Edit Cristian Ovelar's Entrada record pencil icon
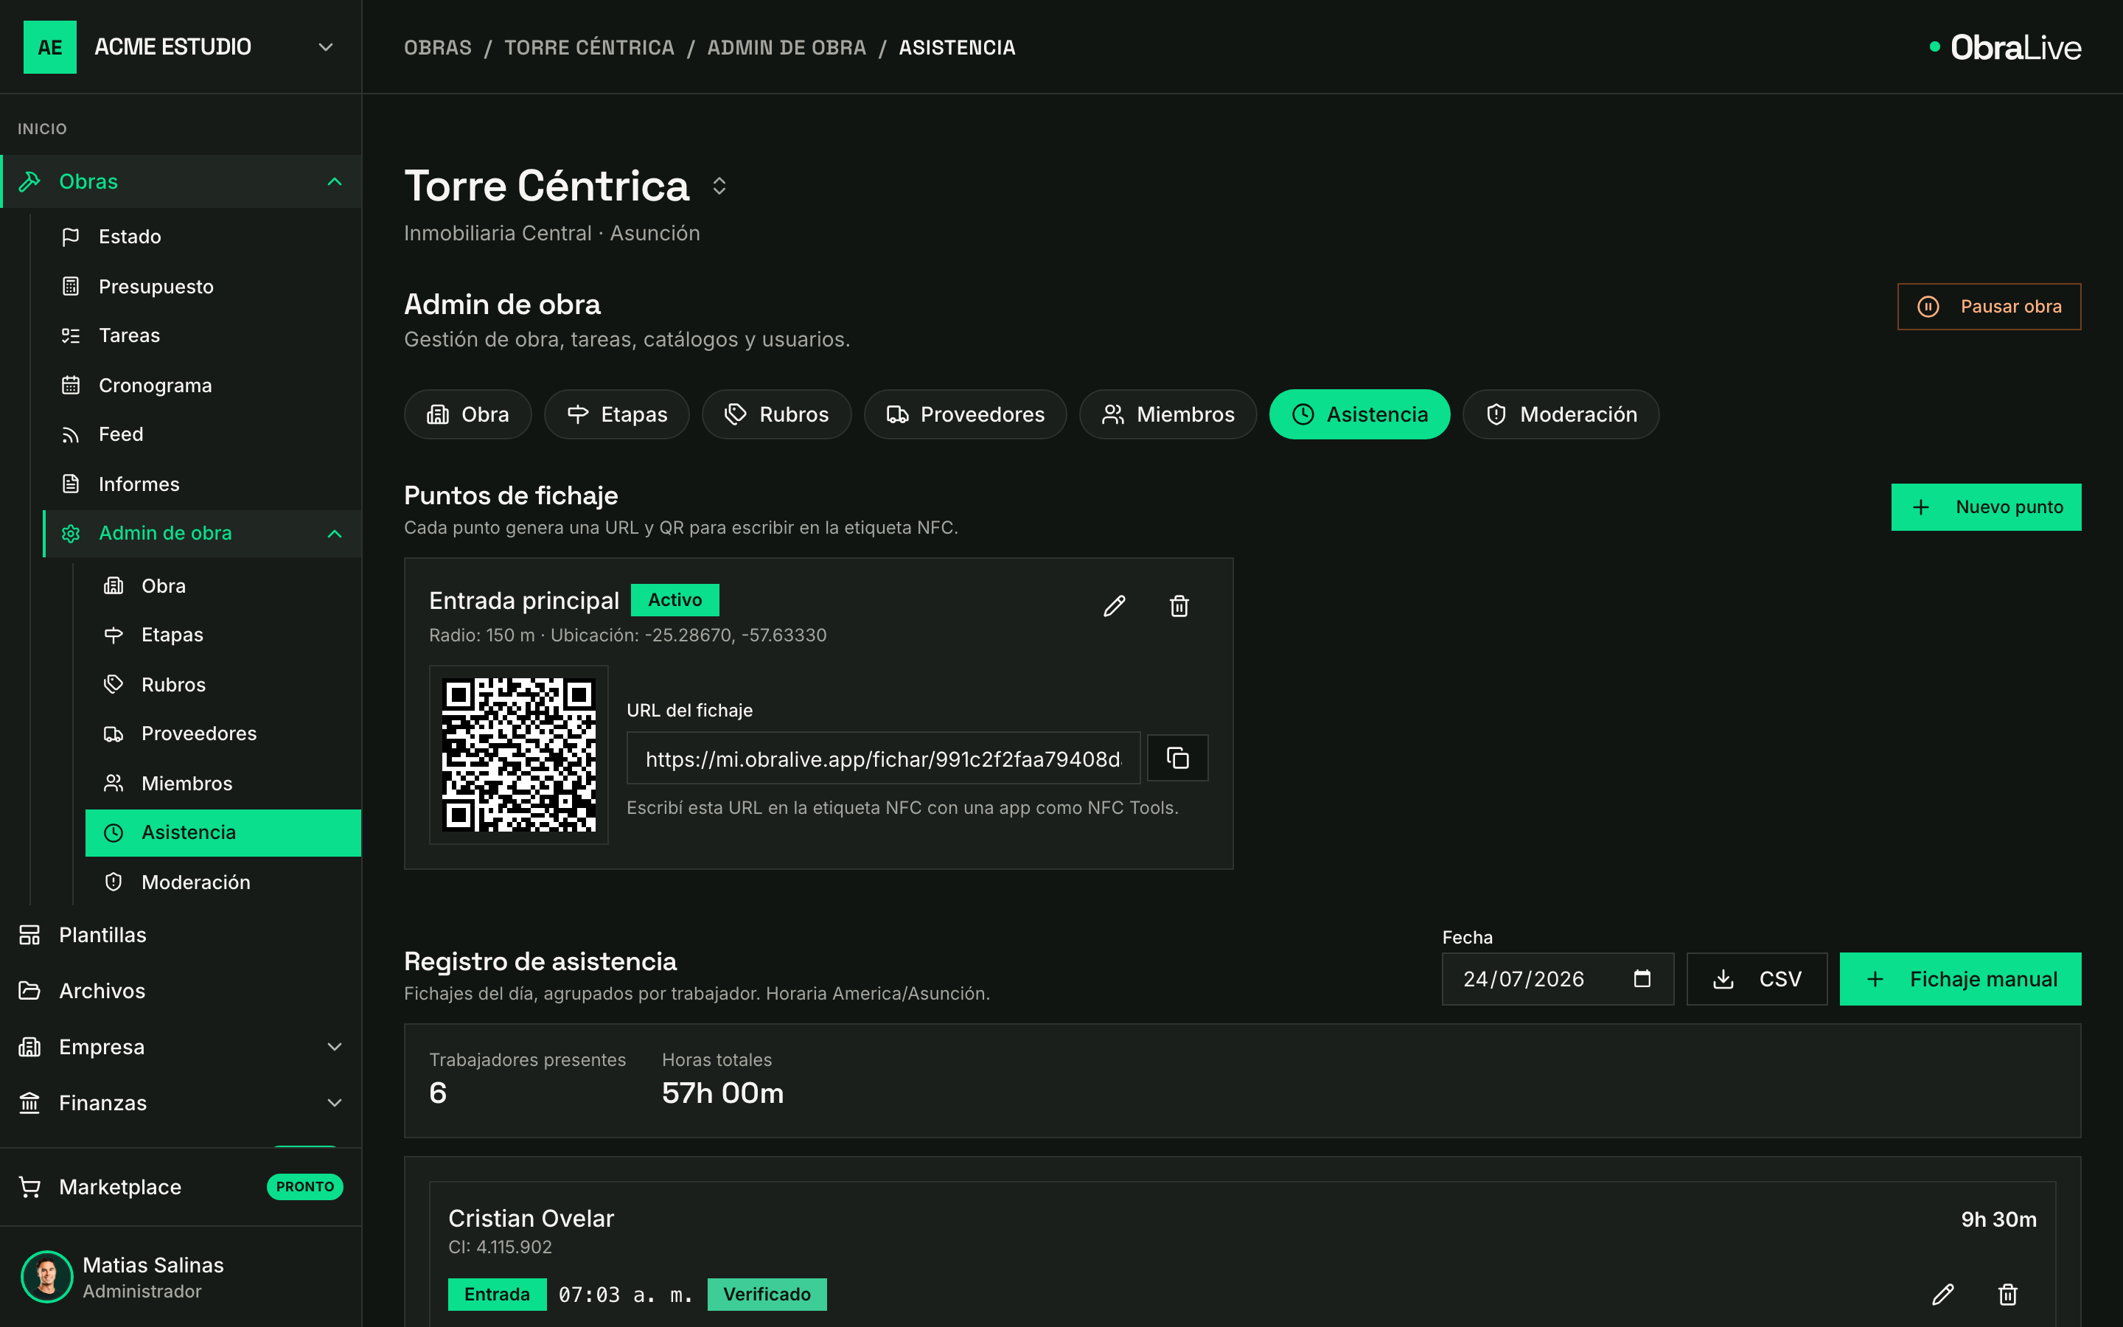This screenshot has width=2123, height=1327. pos(1943,1294)
